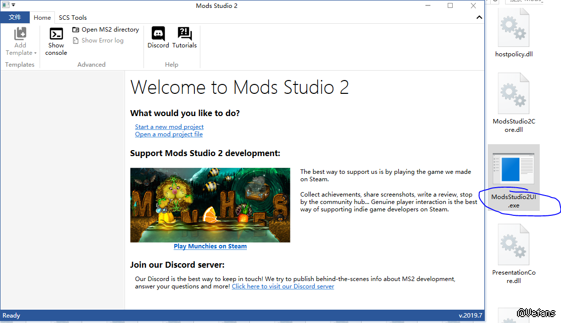Select PresentationCore.dll file in Explorer window

[514, 254]
